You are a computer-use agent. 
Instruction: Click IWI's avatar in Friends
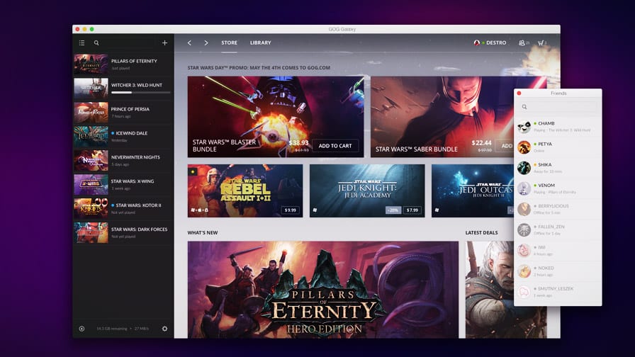(524, 251)
